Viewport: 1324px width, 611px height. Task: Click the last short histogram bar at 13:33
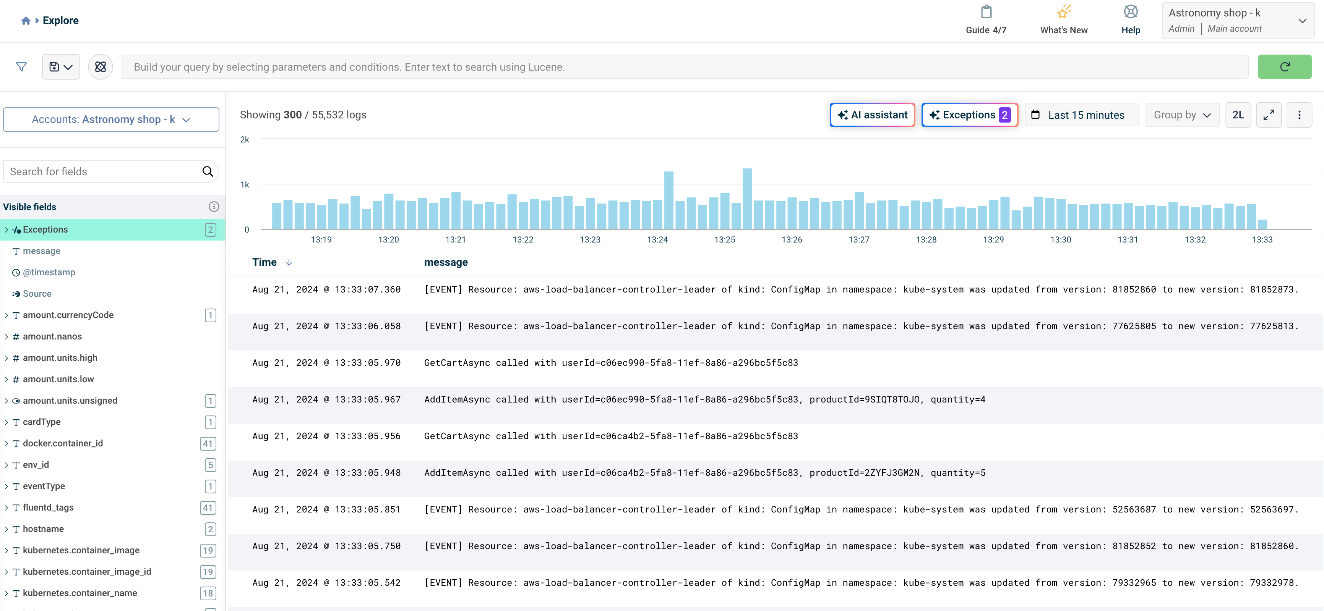click(1262, 224)
